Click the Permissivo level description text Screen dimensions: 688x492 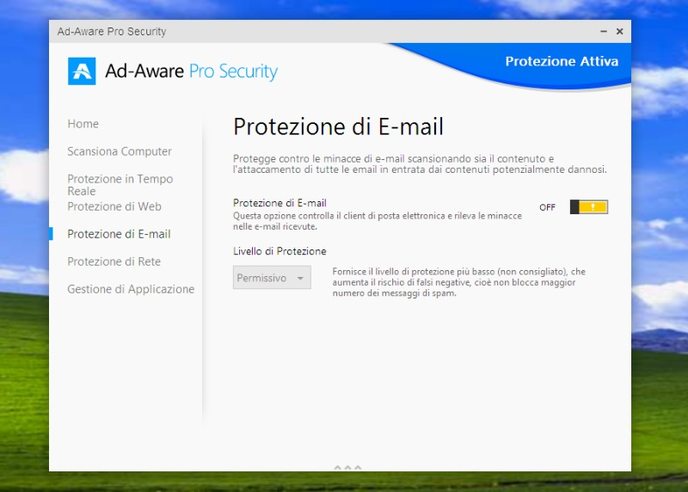point(458,282)
